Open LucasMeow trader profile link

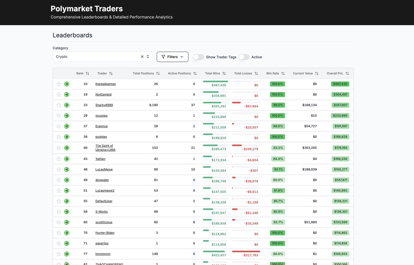[x=104, y=170]
